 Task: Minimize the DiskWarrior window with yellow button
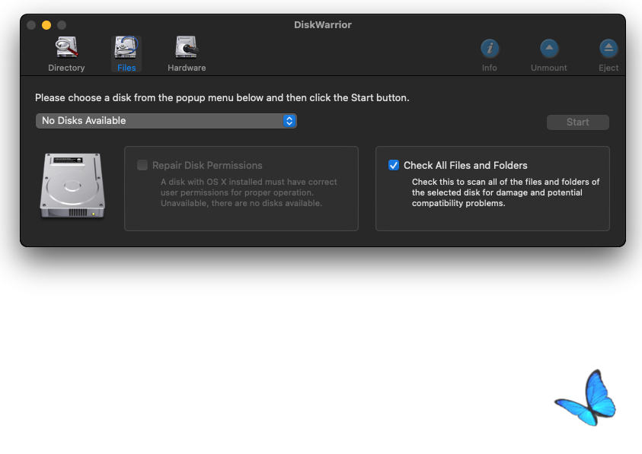click(46, 25)
